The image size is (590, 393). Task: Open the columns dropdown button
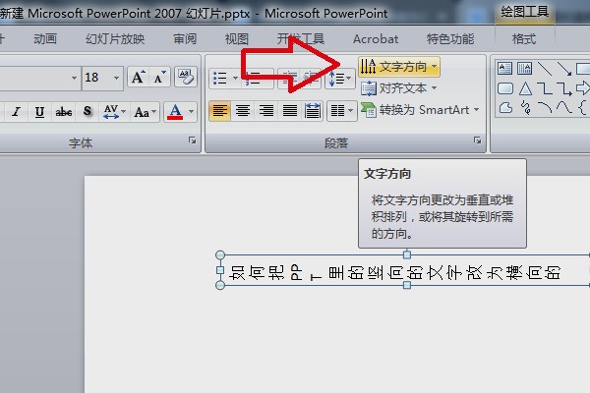tap(341, 111)
